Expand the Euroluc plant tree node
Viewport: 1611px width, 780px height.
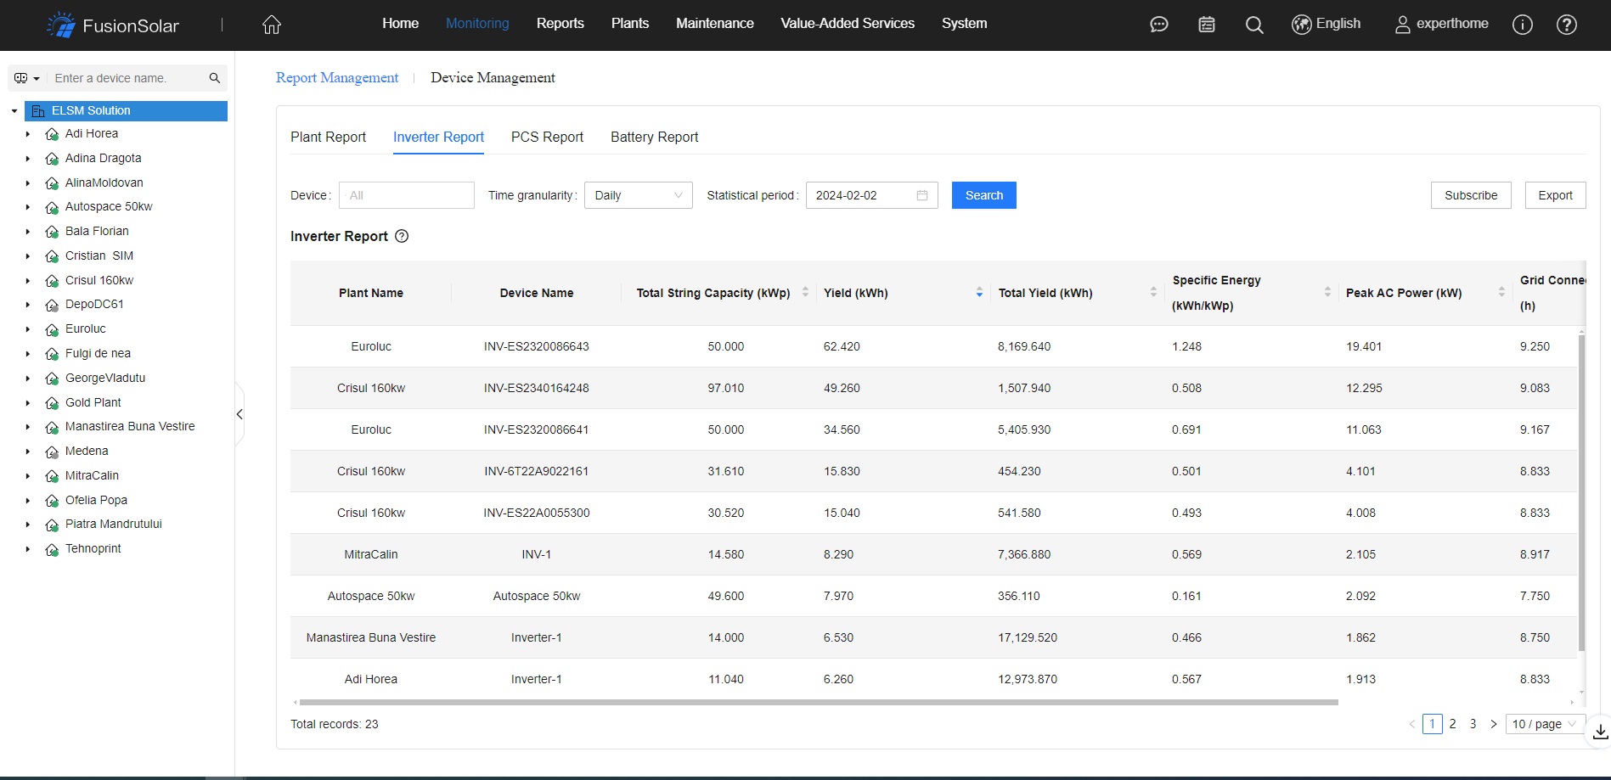[28, 329]
